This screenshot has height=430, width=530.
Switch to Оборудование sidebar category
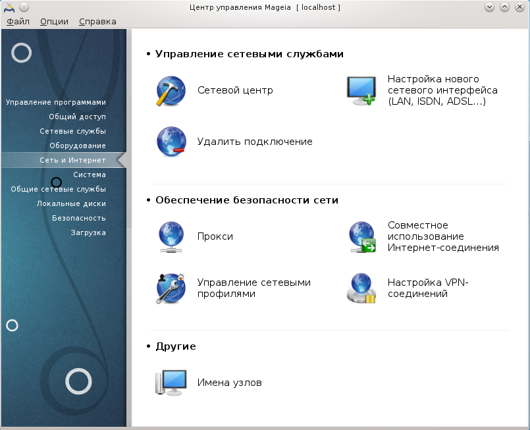pyautogui.click(x=78, y=146)
